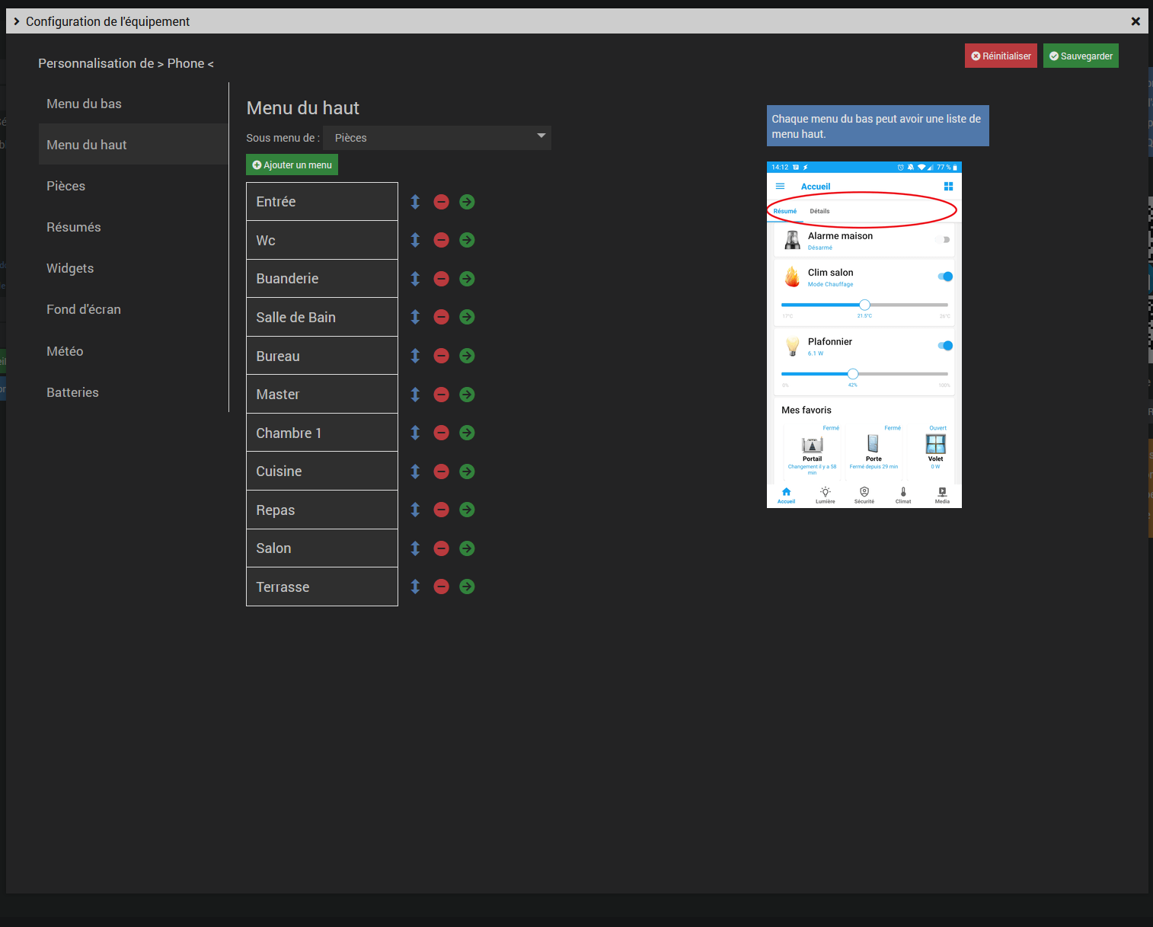Click the Clim salon temperature slider handle

click(x=864, y=305)
